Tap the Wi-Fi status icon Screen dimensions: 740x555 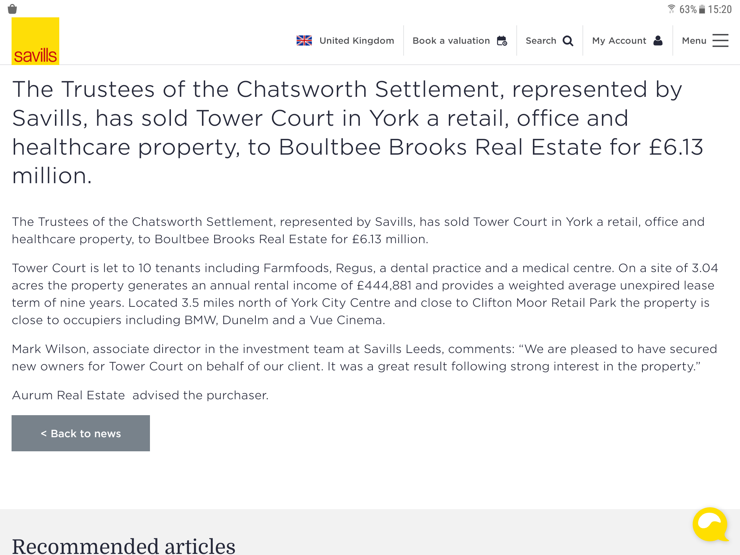671,9
